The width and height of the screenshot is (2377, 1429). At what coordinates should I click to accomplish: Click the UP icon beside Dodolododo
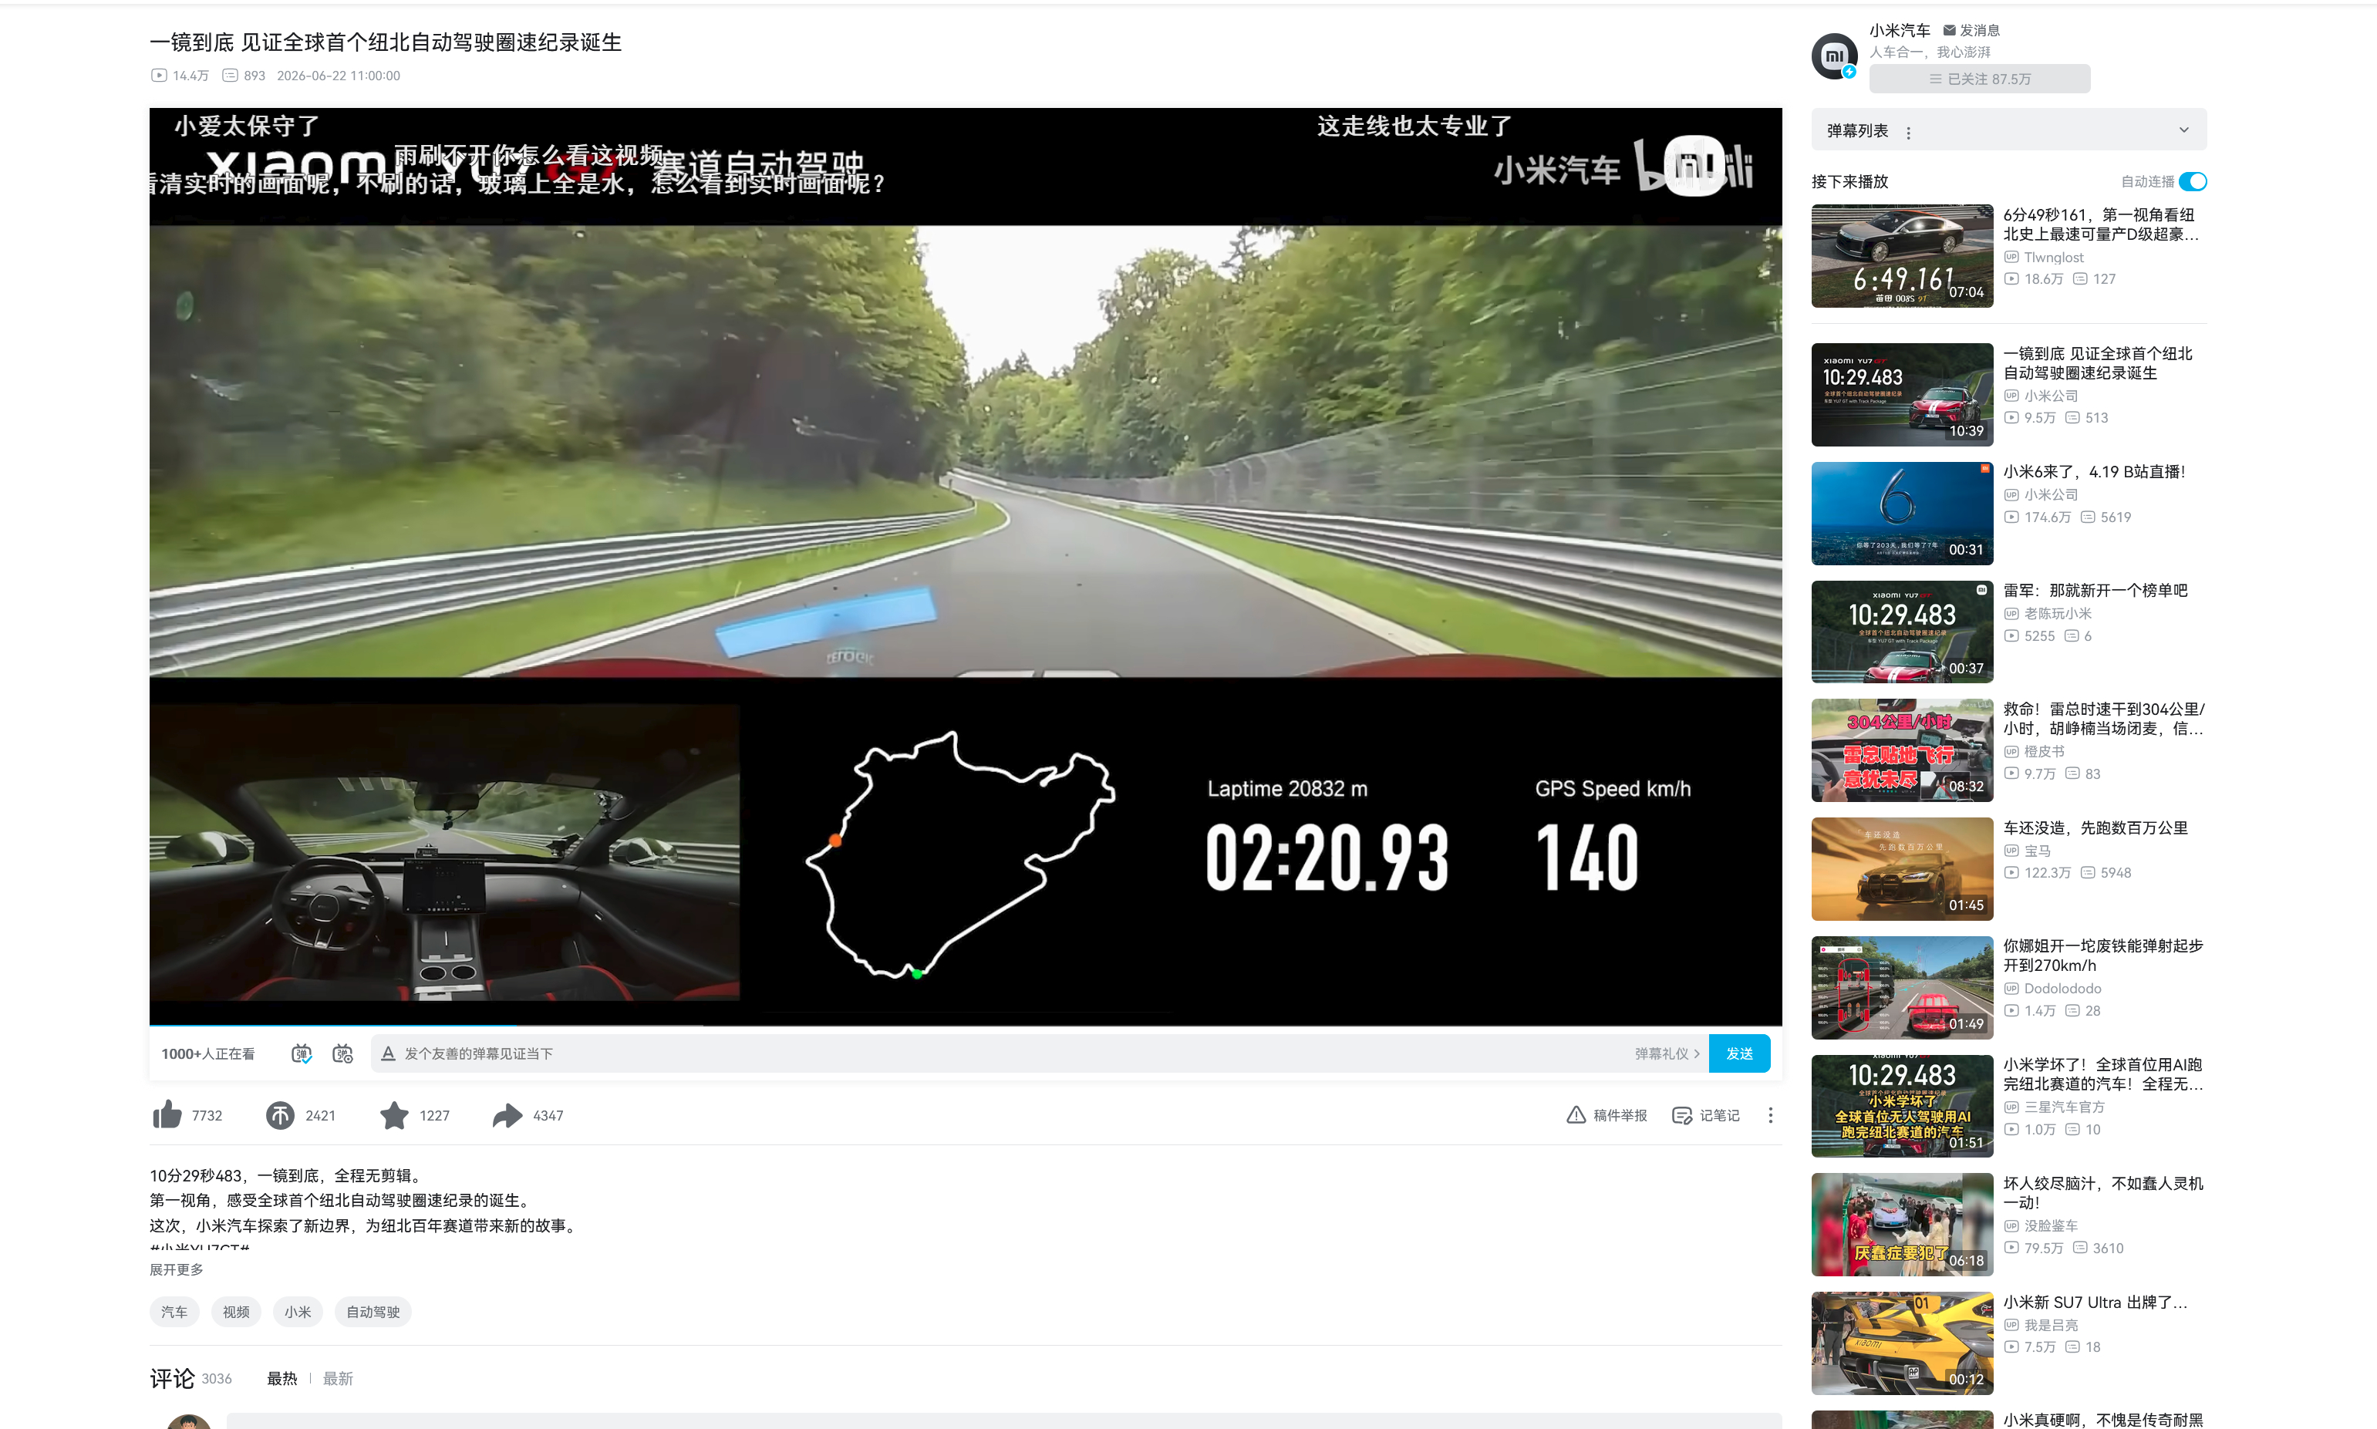click(x=2011, y=988)
